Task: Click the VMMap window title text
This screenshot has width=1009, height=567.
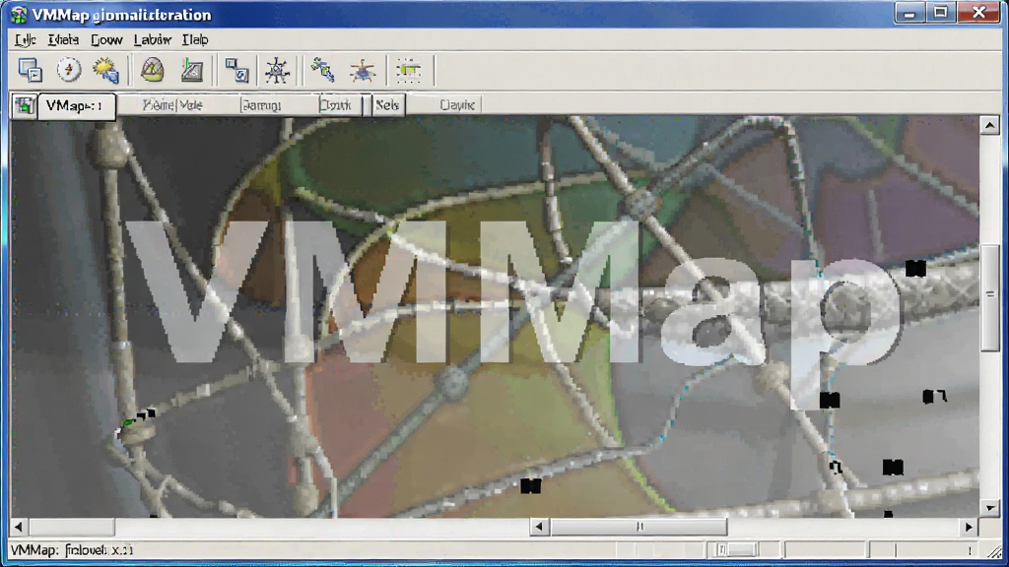Action: pos(121,15)
